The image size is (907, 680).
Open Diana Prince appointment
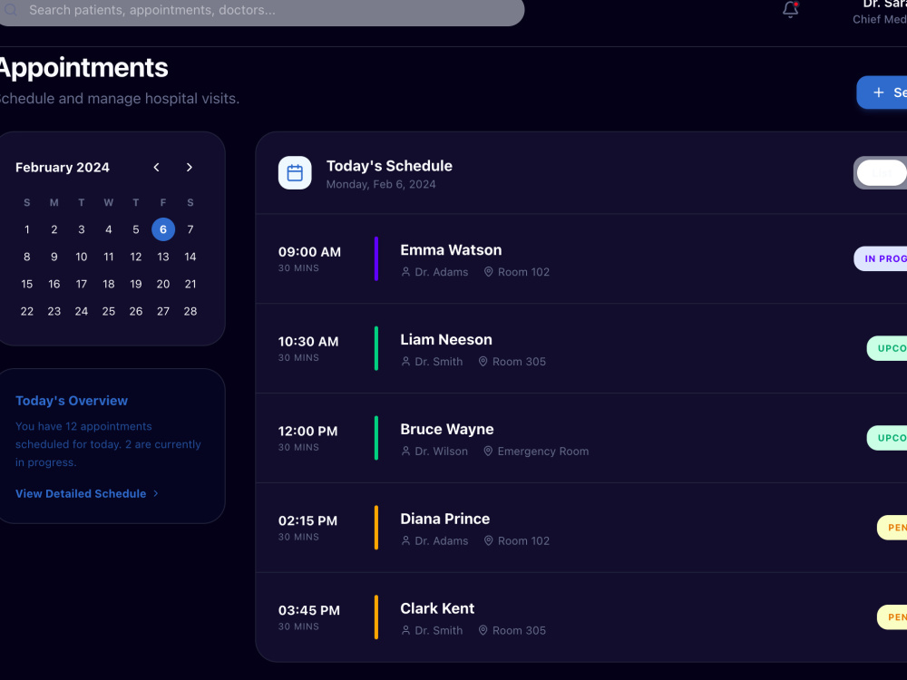tap(580, 528)
